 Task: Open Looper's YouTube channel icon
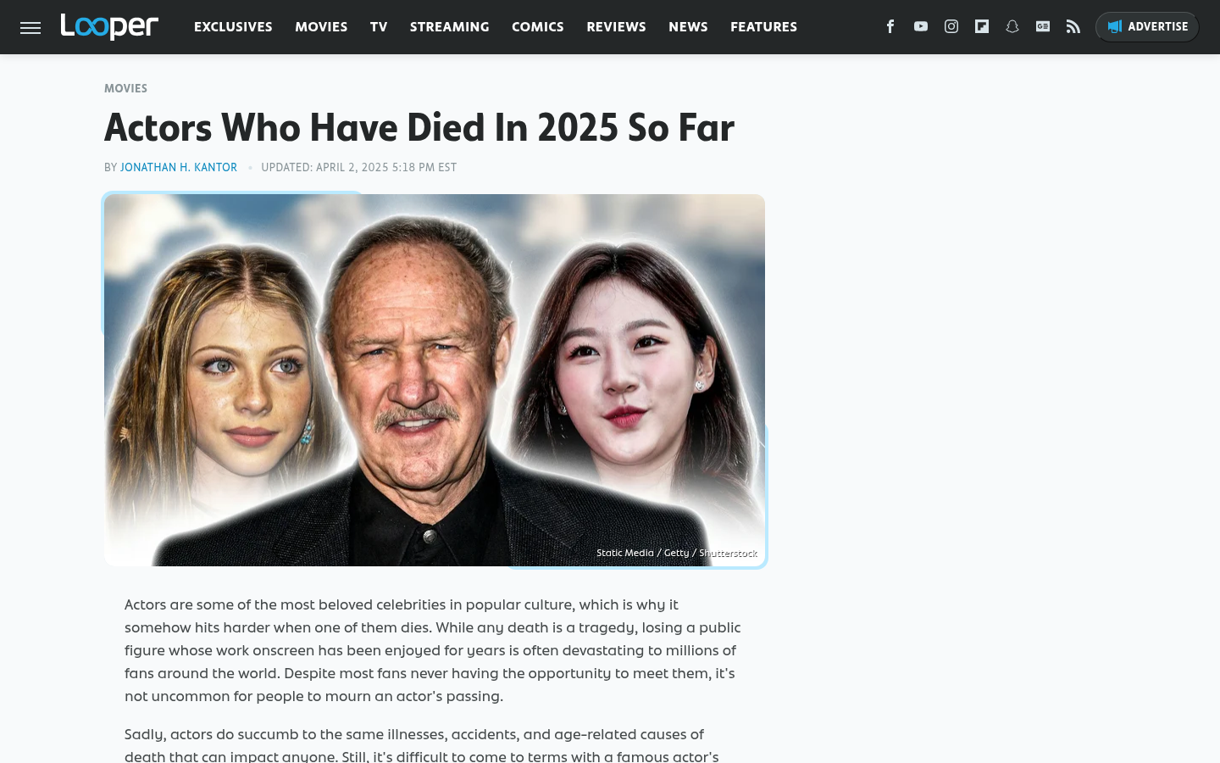click(921, 26)
